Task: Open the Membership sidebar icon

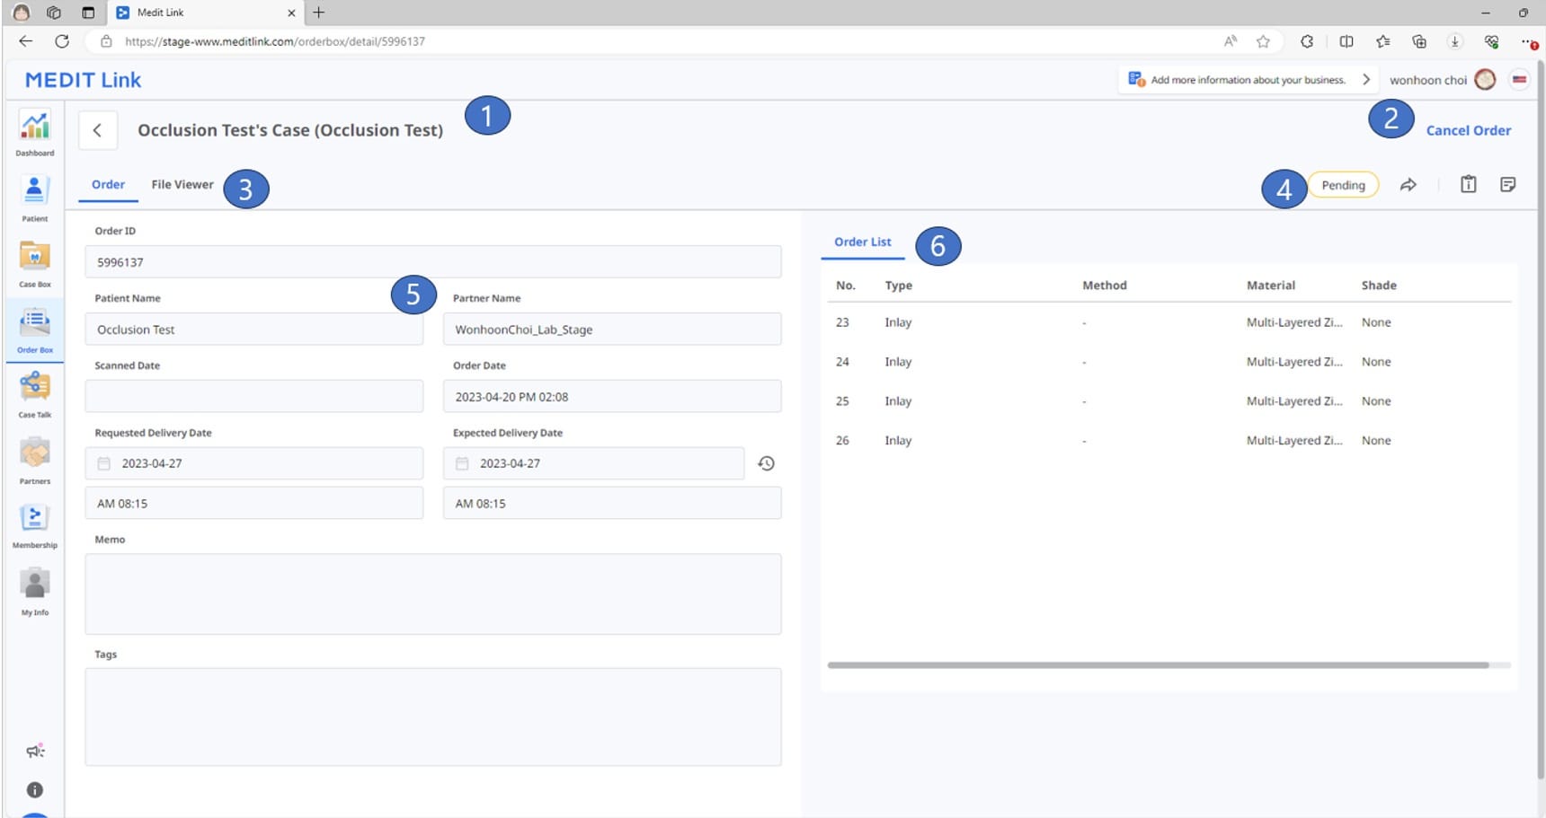Action: point(34,526)
